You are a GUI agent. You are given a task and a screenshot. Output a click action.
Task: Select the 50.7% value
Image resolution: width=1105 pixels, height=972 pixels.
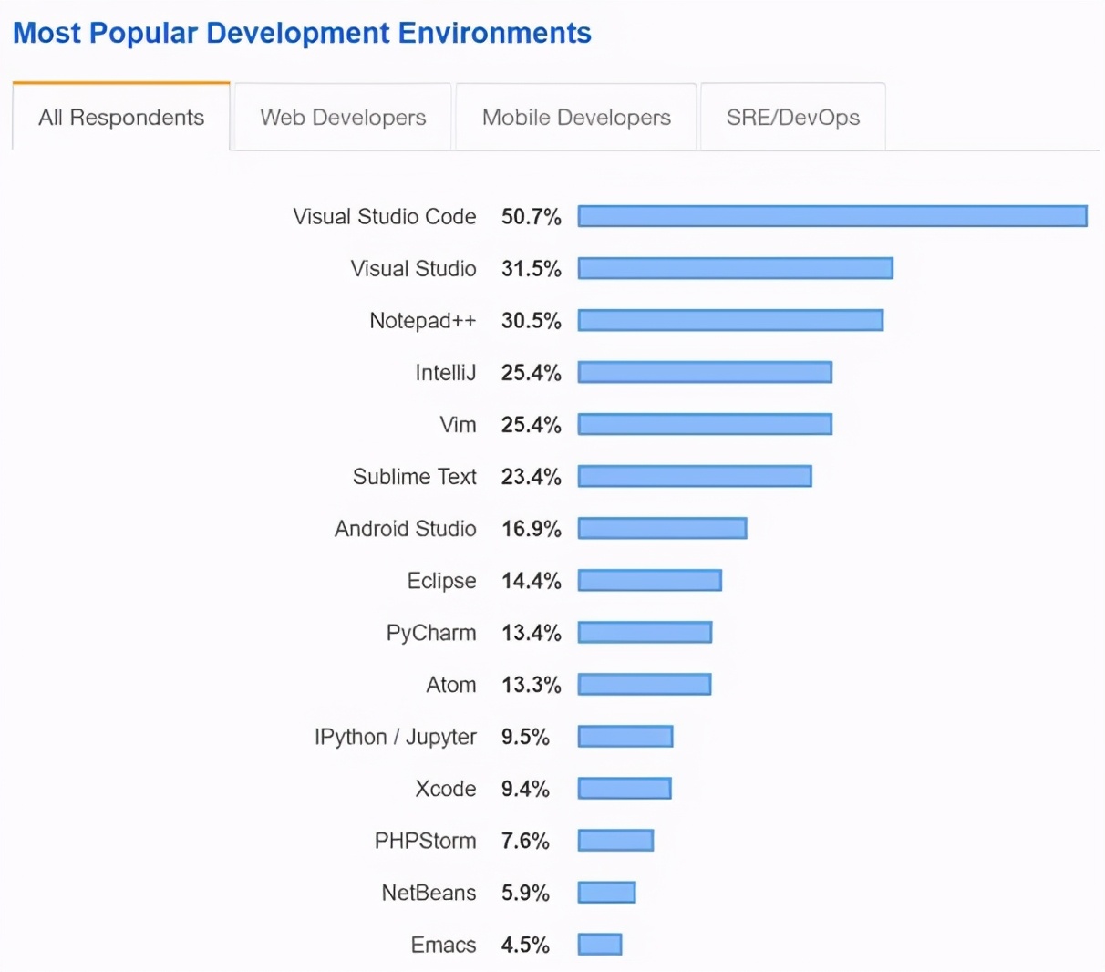tap(532, 216)
